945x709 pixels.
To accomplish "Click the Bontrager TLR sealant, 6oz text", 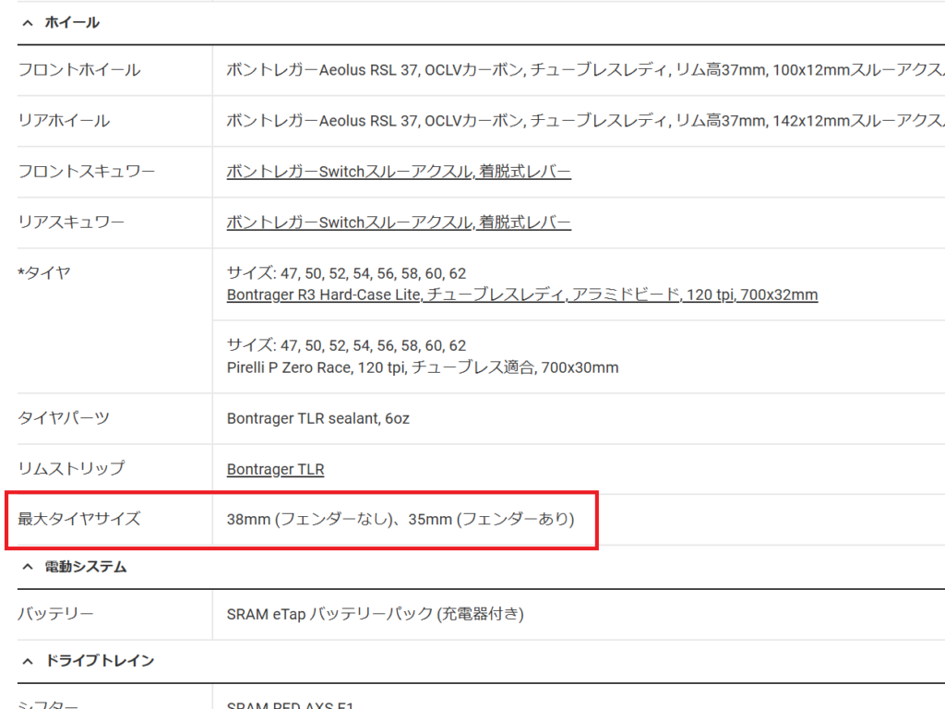I will click(317, 418).
